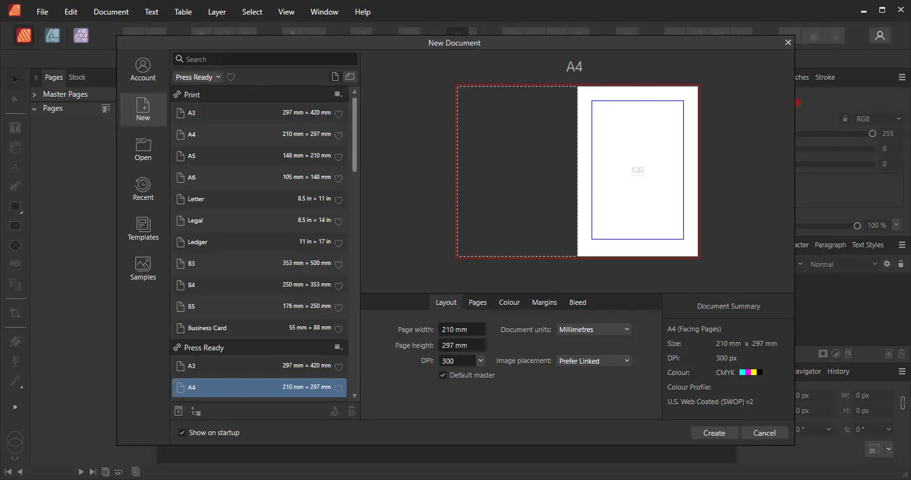Click the Cancel button
911x480 pixels.
[x=764, y=433]
